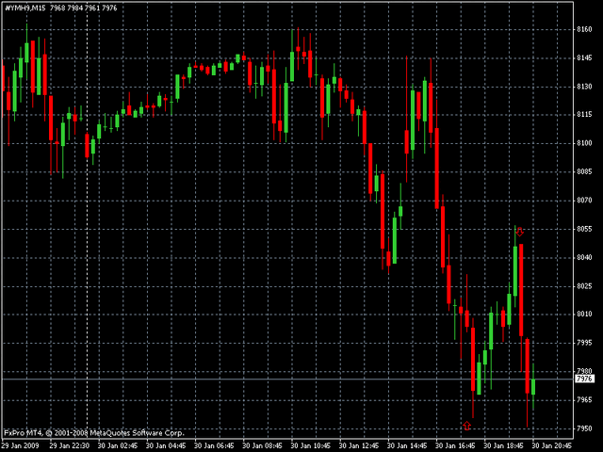This screenshot has width=603, height=452.
Task: Click the 8040 price axis label
Action: [584, 257]
